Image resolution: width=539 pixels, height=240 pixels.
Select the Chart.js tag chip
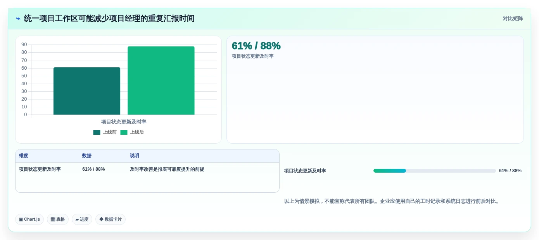tap(29, 219)
